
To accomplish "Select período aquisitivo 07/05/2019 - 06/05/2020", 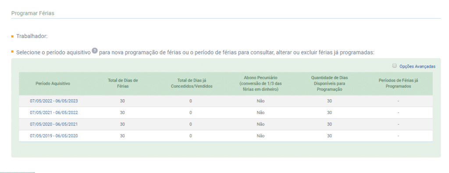I will (54, 136).
